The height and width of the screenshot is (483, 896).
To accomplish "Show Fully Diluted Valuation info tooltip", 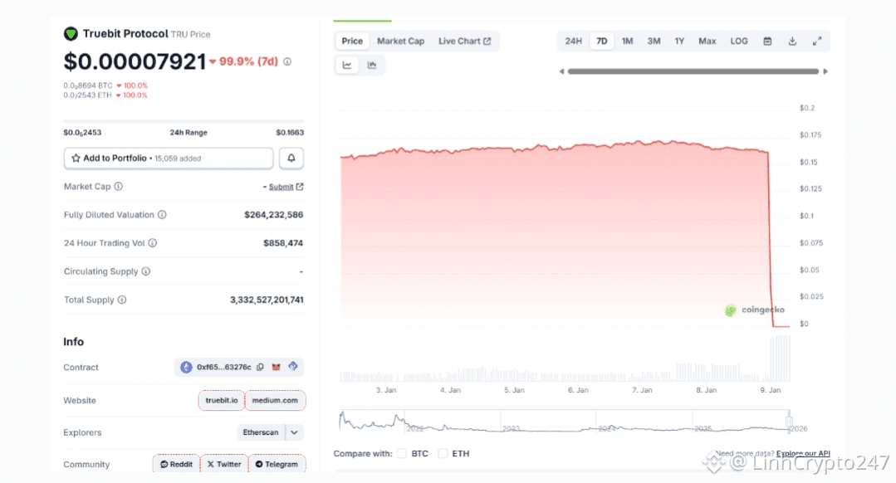I will pyautogui.click(x=162, y=215).
